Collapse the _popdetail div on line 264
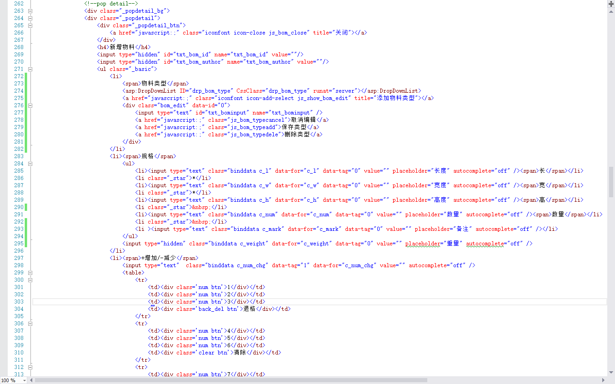The image size is (615, 384). coord(30,18)
